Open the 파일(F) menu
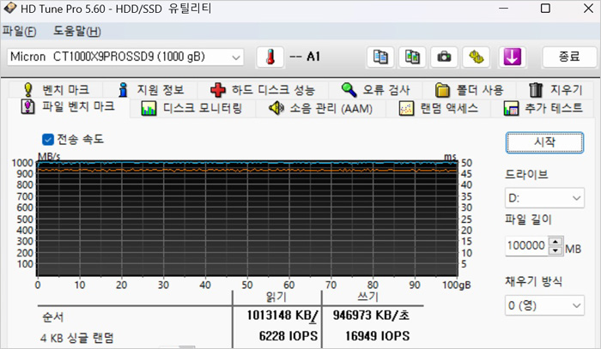This screenshot has width=601, height=349. click(20, 31)
